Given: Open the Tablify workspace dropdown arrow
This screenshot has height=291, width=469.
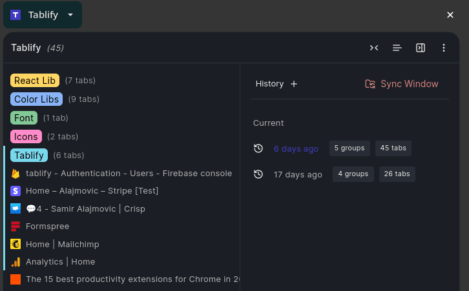Looking at the screenshot, I should (70, 15).
